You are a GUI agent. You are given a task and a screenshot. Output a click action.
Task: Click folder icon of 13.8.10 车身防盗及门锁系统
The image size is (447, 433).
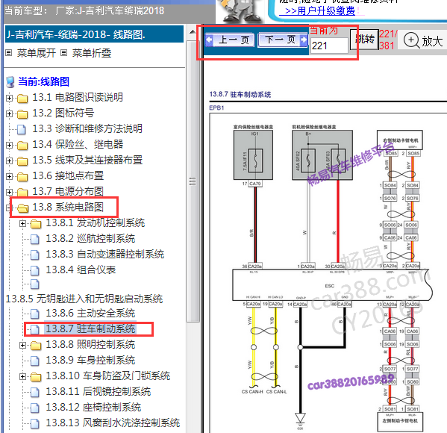click(x=36, y=377)
